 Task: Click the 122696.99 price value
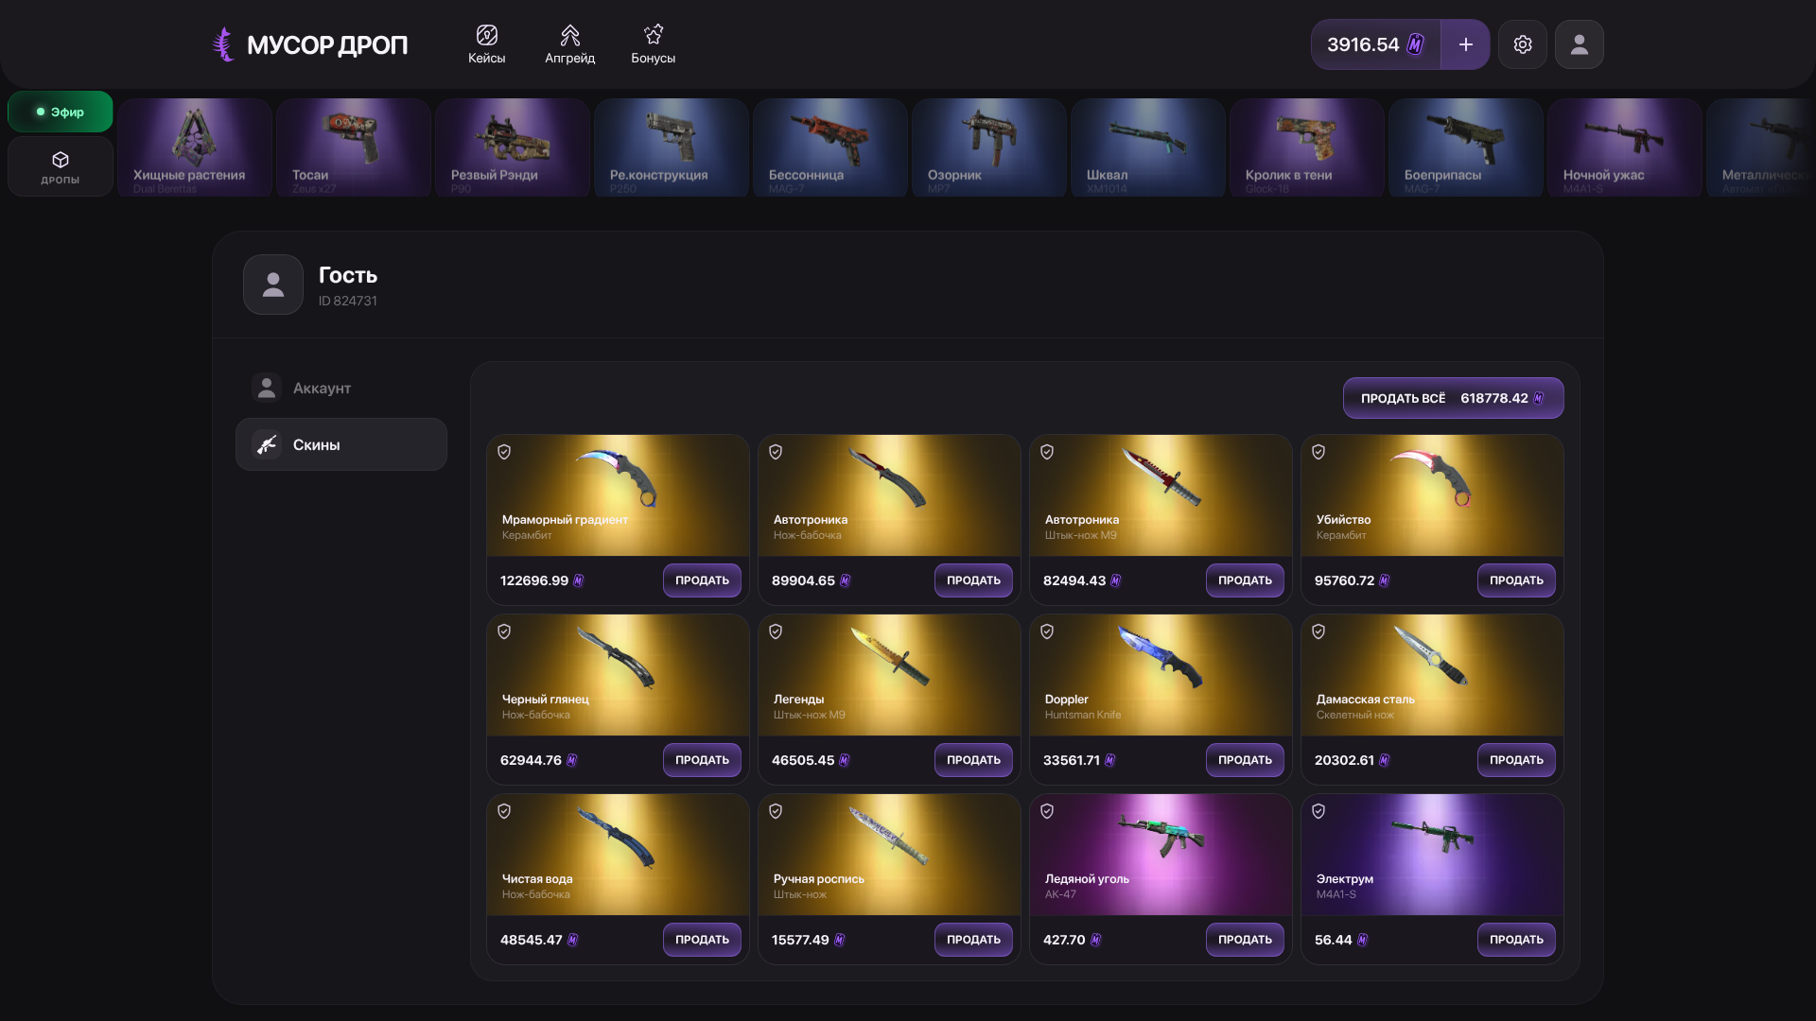(534, 580)
